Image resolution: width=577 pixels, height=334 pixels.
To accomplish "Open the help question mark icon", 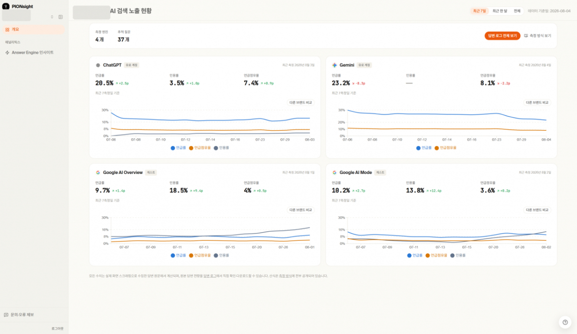I will (565, 322).
